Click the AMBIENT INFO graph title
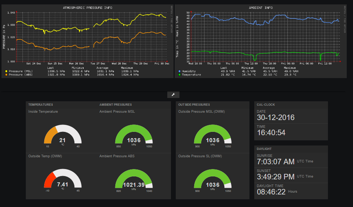 pos(261,8)
